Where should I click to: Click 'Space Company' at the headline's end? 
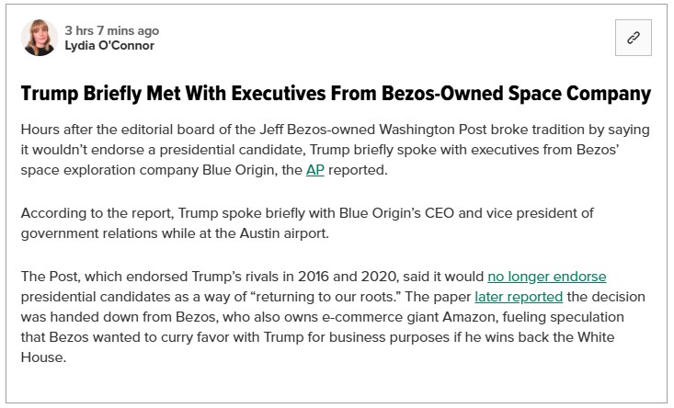pos(579,94)
